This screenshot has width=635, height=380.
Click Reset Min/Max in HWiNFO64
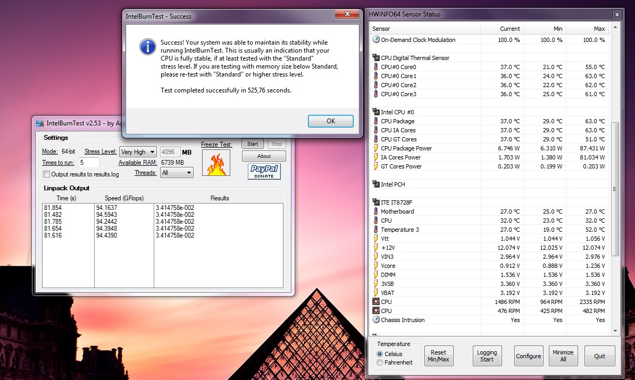pyautogui.click(x=439, y=356)
